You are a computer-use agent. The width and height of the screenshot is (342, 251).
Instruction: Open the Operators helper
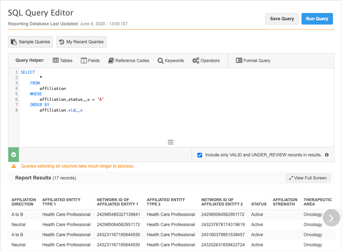pos(206,61)
